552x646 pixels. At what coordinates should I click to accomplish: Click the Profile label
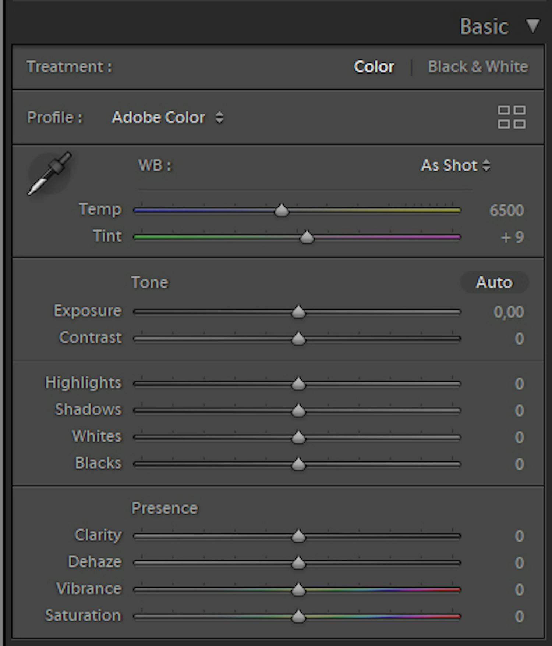point(55,118)
